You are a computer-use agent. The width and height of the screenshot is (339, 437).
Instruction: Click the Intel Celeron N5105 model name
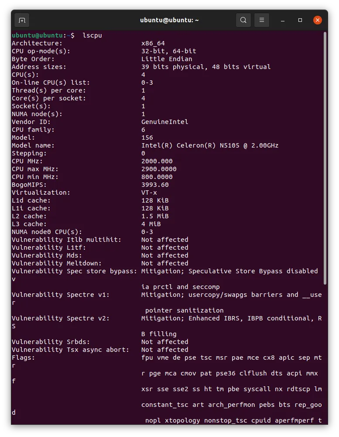209,145
